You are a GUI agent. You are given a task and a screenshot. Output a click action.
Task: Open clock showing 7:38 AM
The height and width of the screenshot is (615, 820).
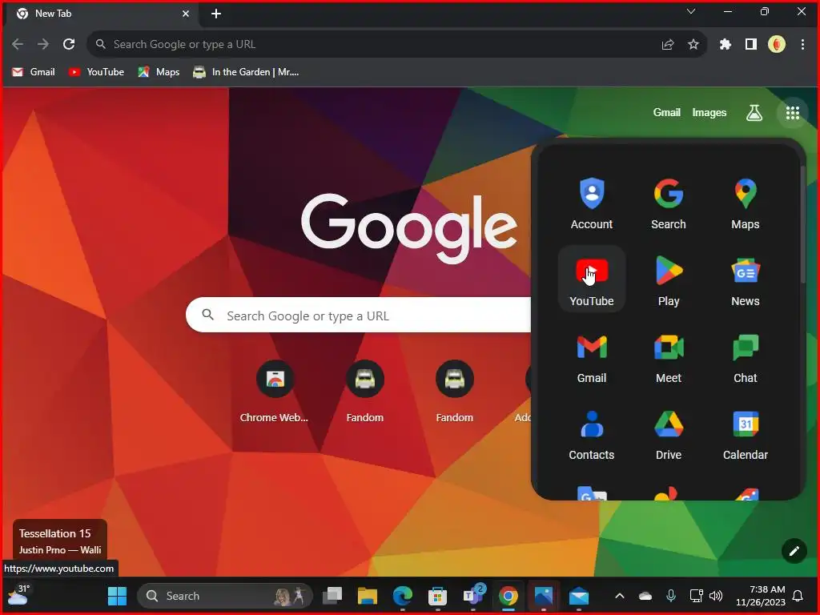click(x=760, y=596)
